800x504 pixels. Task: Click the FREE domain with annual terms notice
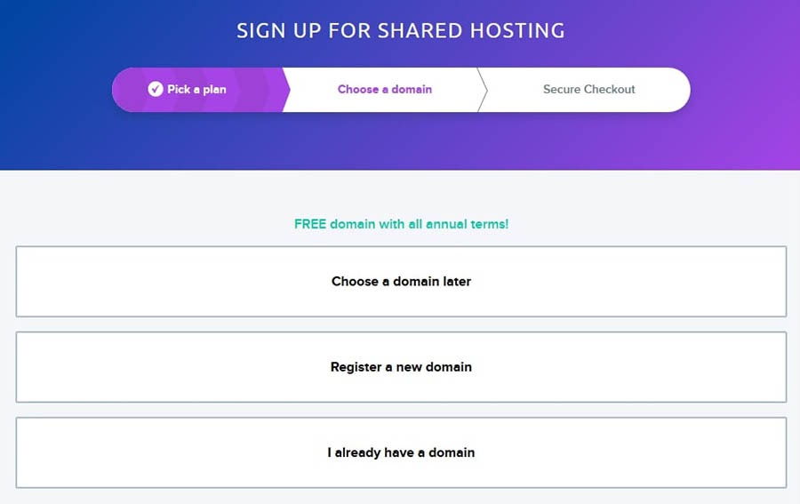(401, 224)
